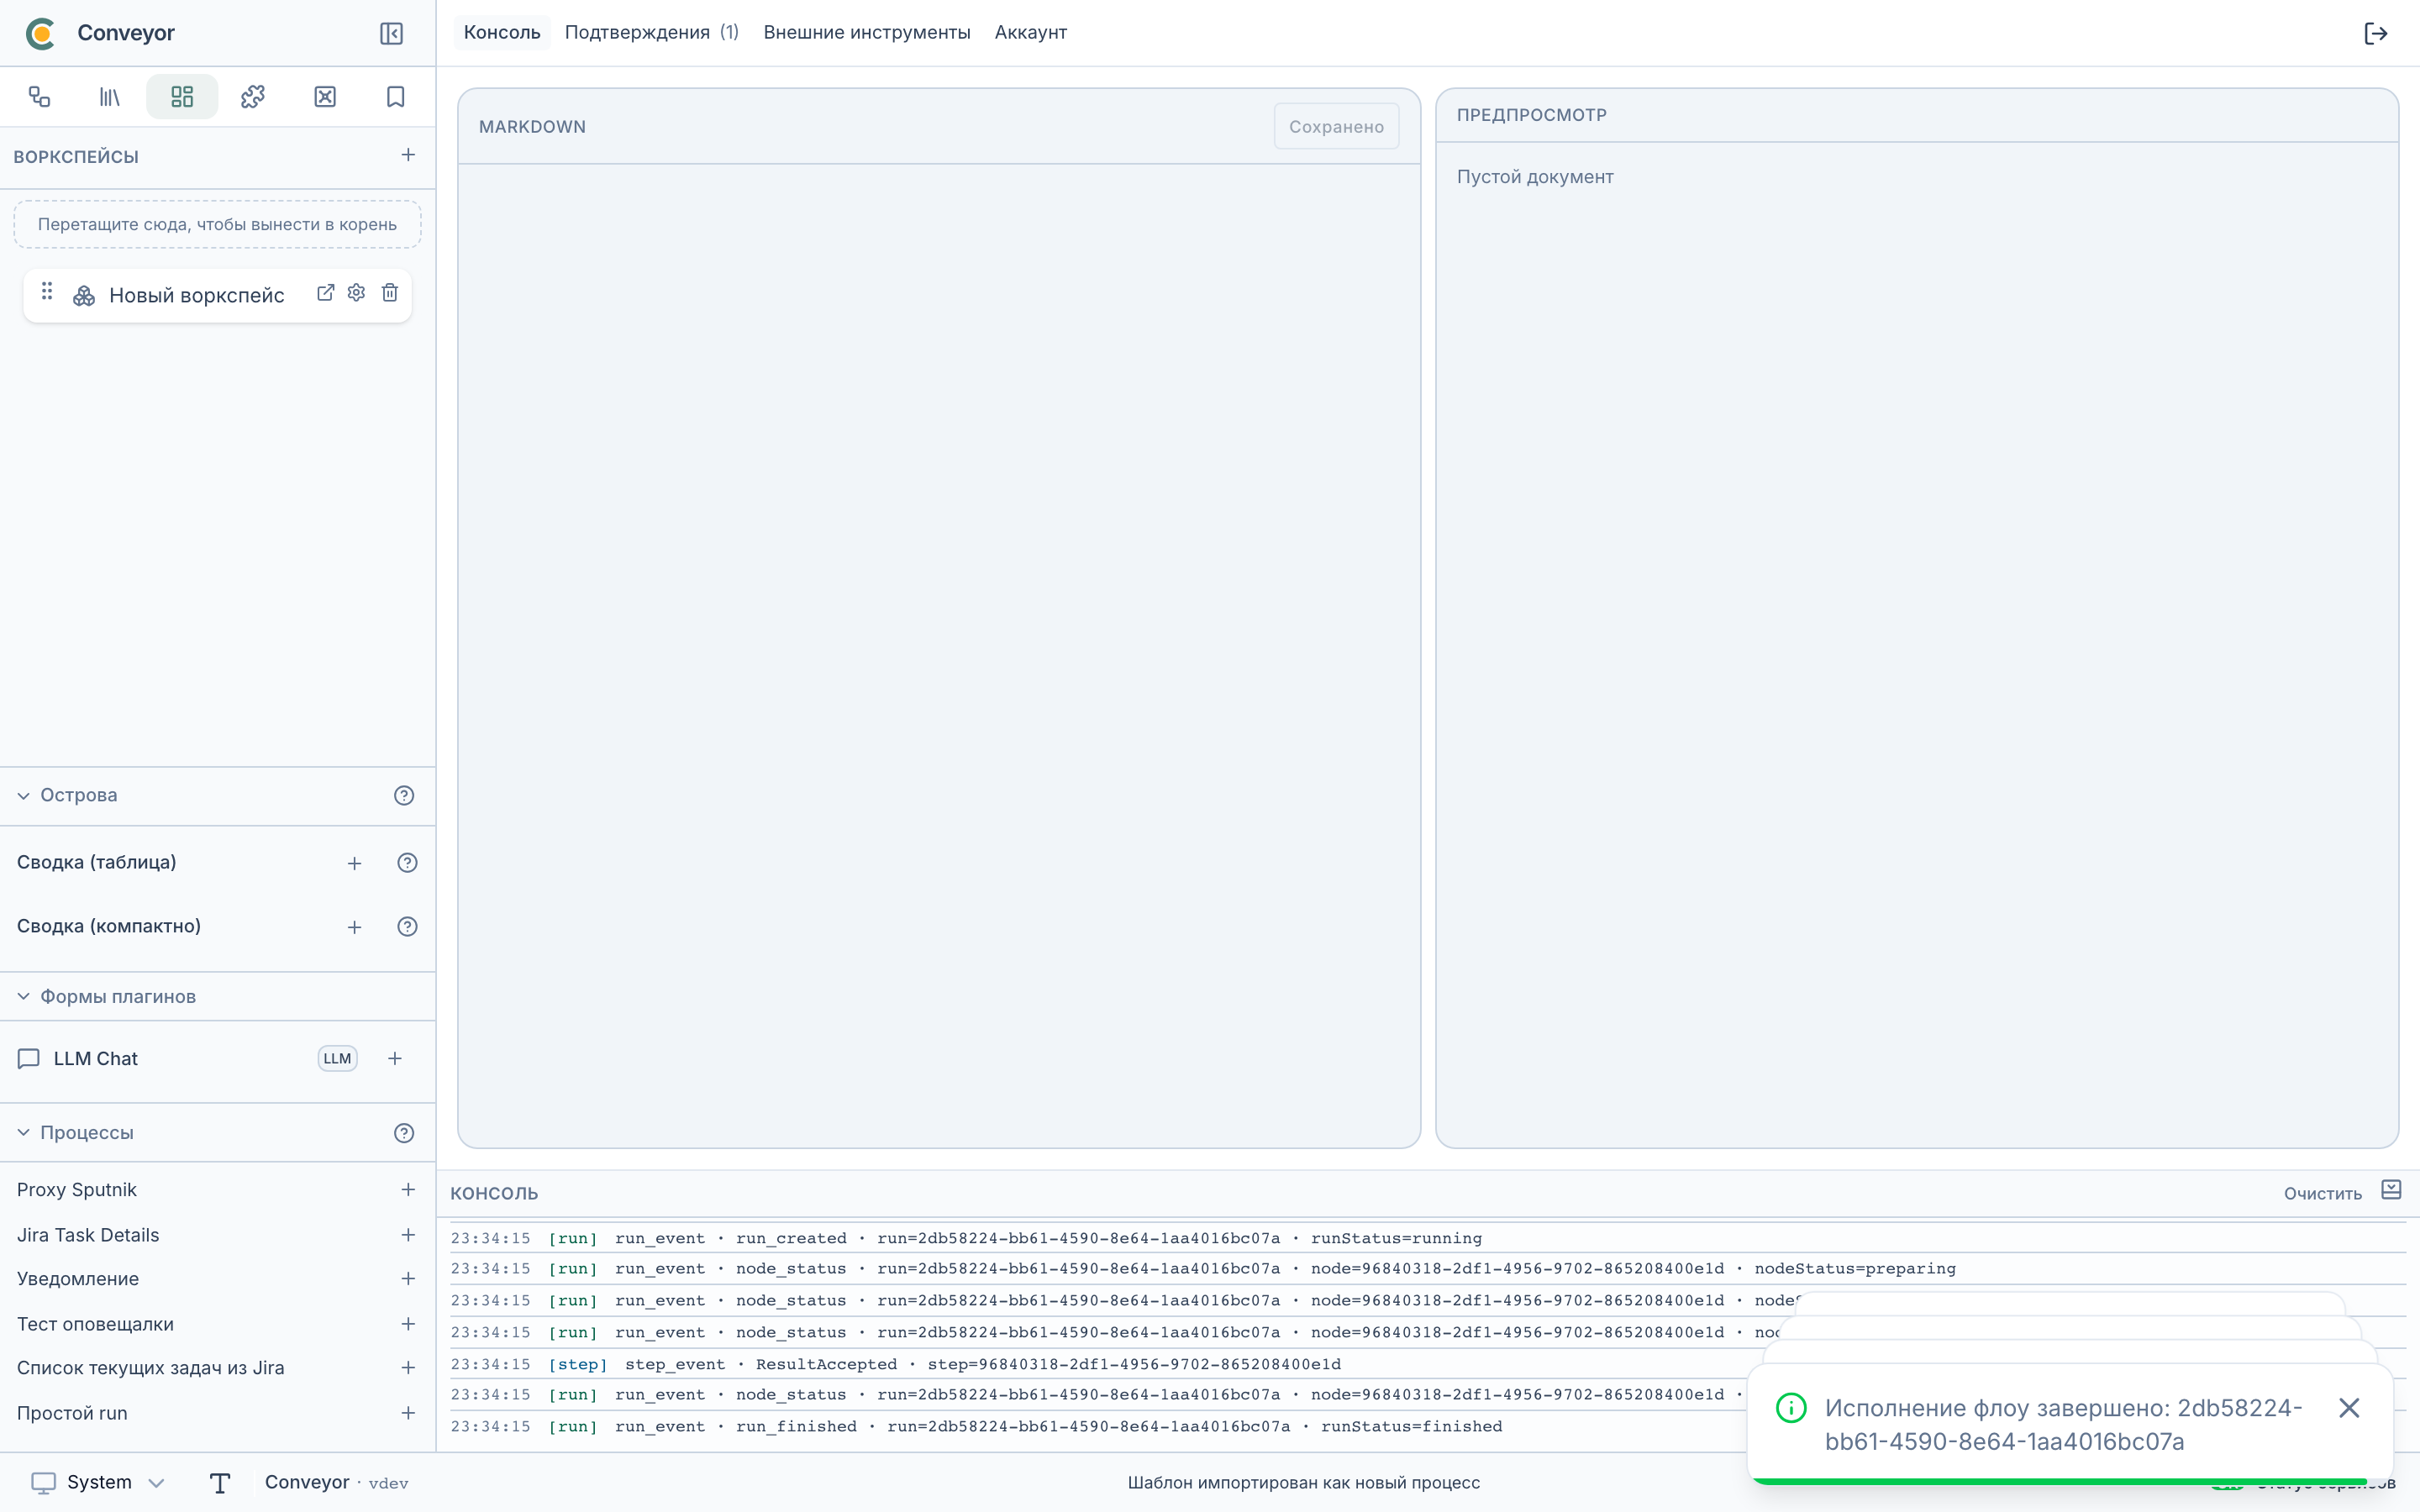Select the workspaces grid sidebar tab
This screenshot has width=2420, height=1512.
point(182,97)
